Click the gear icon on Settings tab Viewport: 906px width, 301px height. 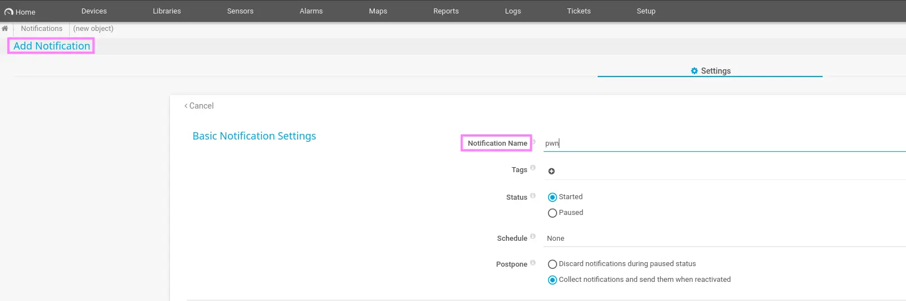click(x=694, y=71)
